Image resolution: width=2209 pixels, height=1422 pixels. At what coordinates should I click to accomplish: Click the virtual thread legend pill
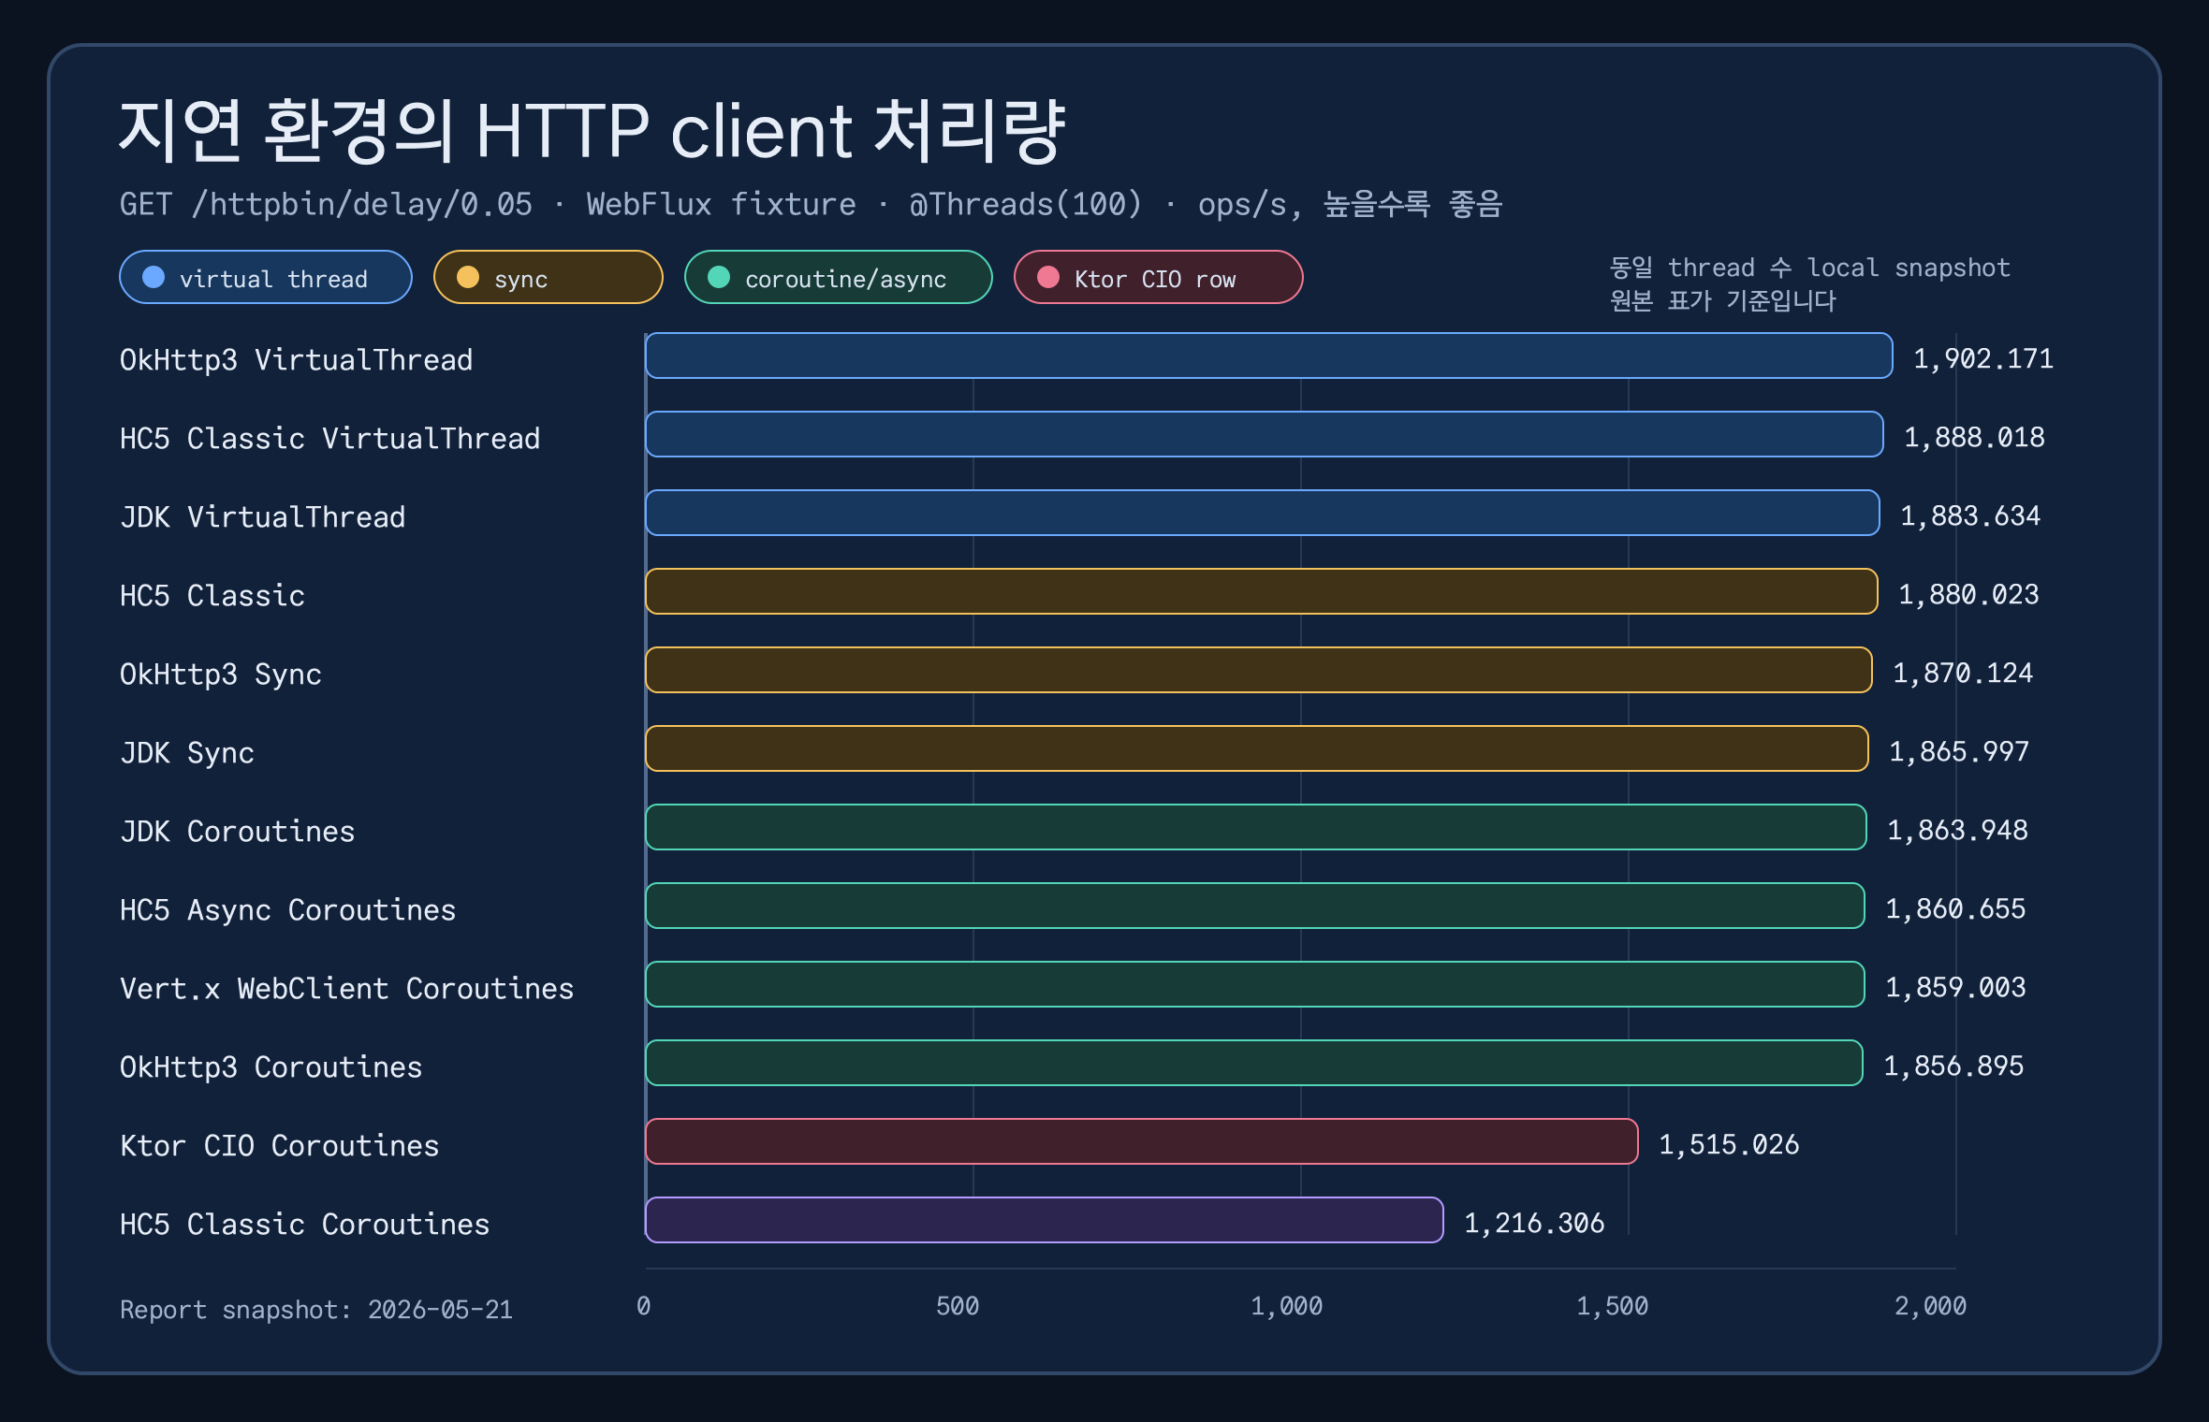(266, 278)
